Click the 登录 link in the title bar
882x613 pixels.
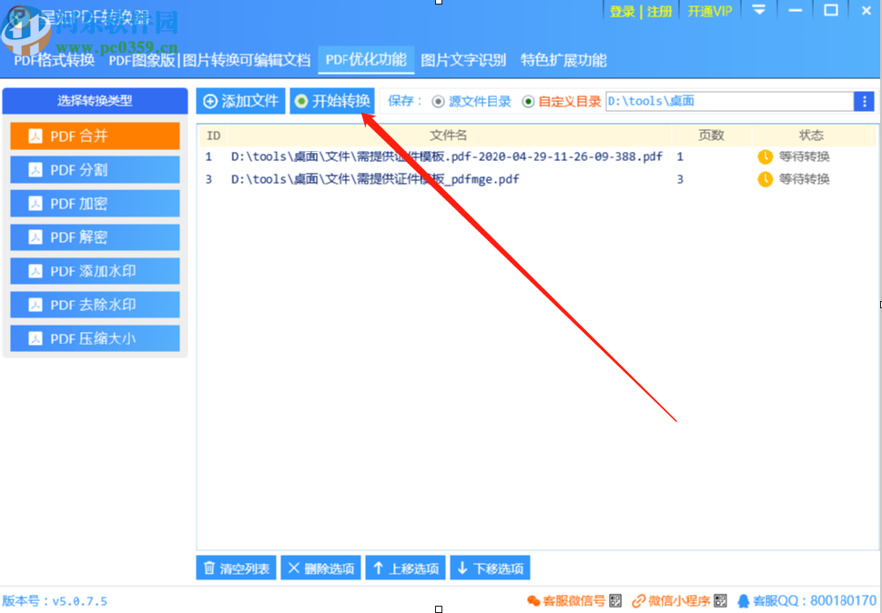(622, 11)
